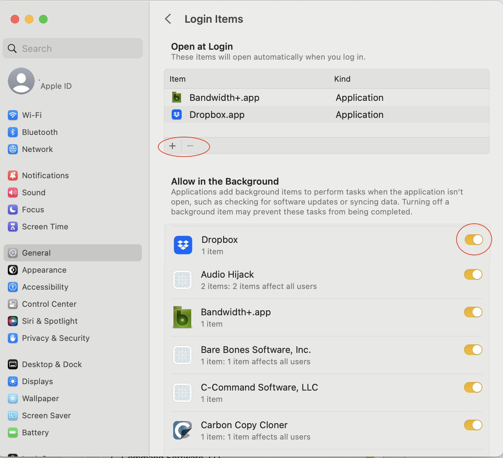
Task: Click the Audio Hijack placeholder app icon
Action: [182, 280]
